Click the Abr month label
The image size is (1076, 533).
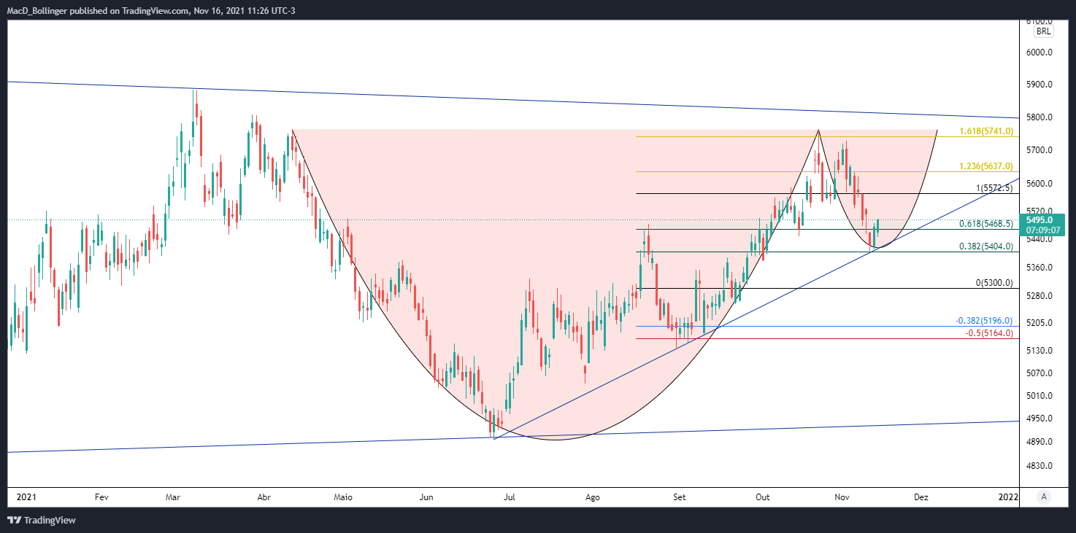(264, 497)
